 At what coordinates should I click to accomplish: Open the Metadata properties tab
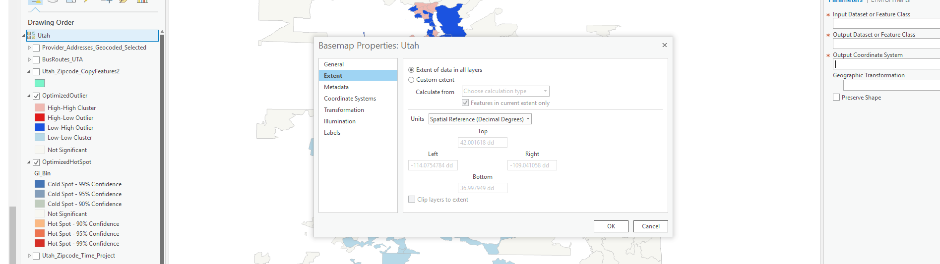336,87
